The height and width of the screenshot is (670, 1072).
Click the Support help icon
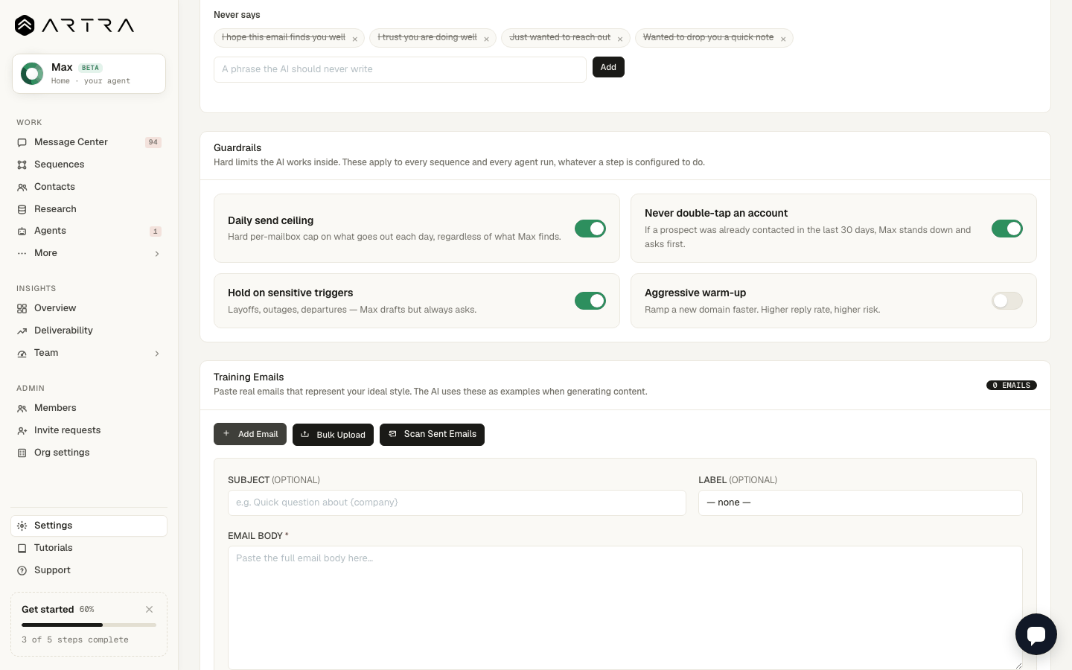(22, 570)
